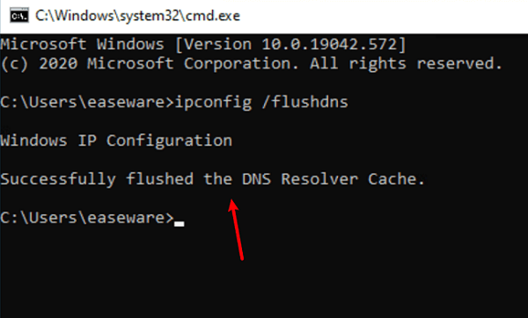
Task: Click the word 'Configuration' in output
Action: [x=169, y=141]
